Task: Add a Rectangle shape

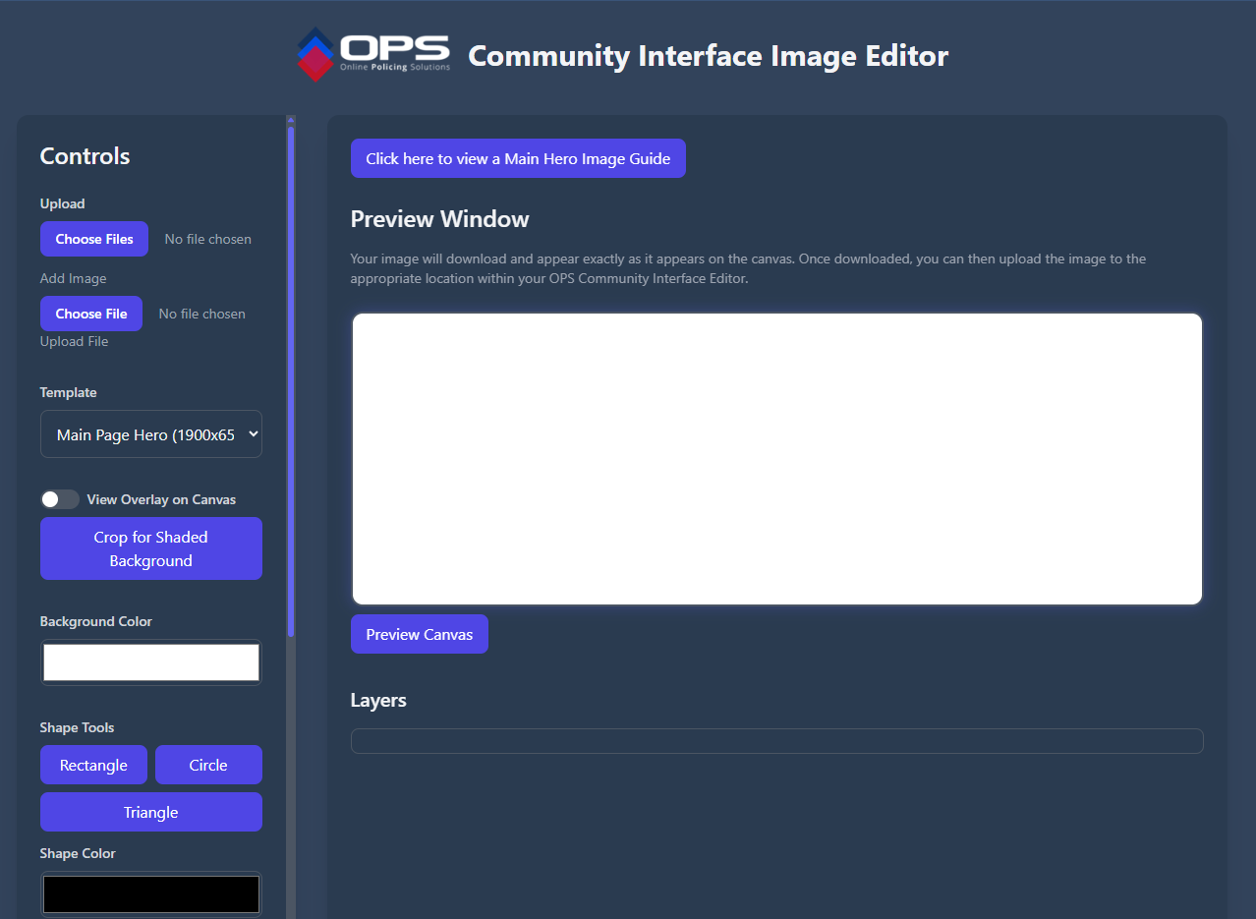Action: pos(93,765)
